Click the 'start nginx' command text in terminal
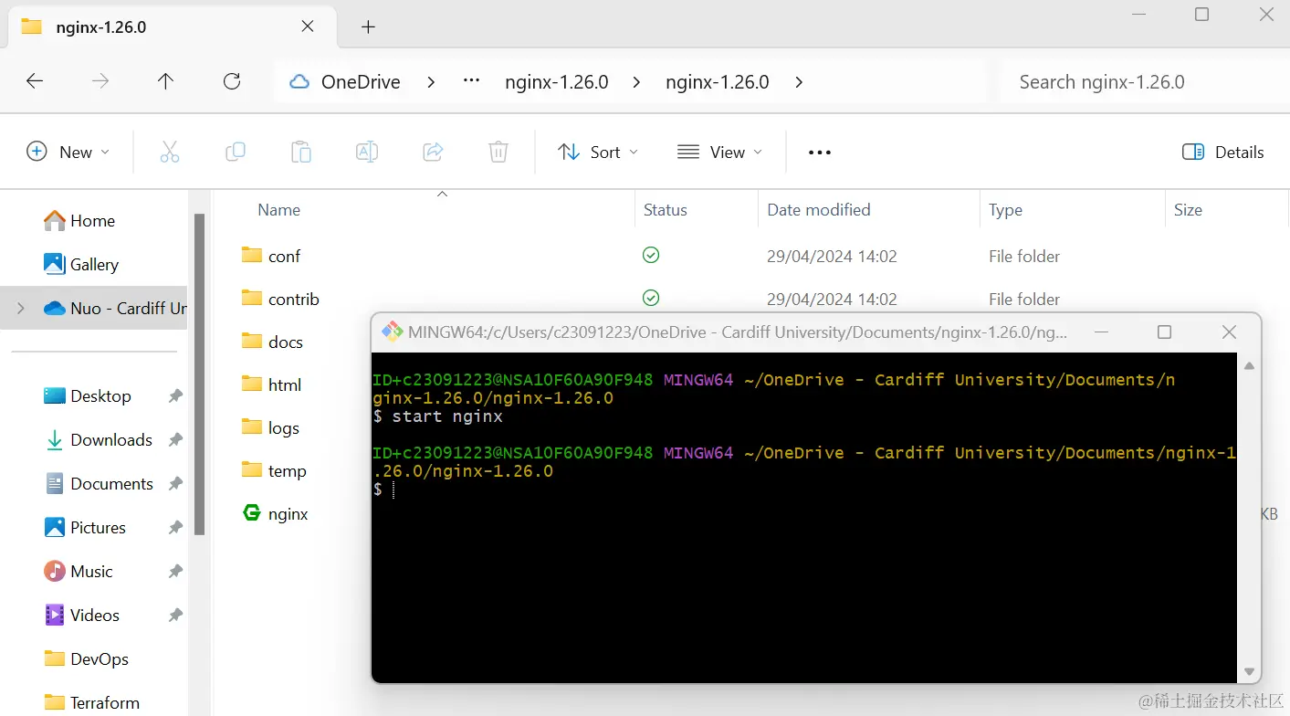Screen dimensions: 1290x716 click(x=447, y=416)
